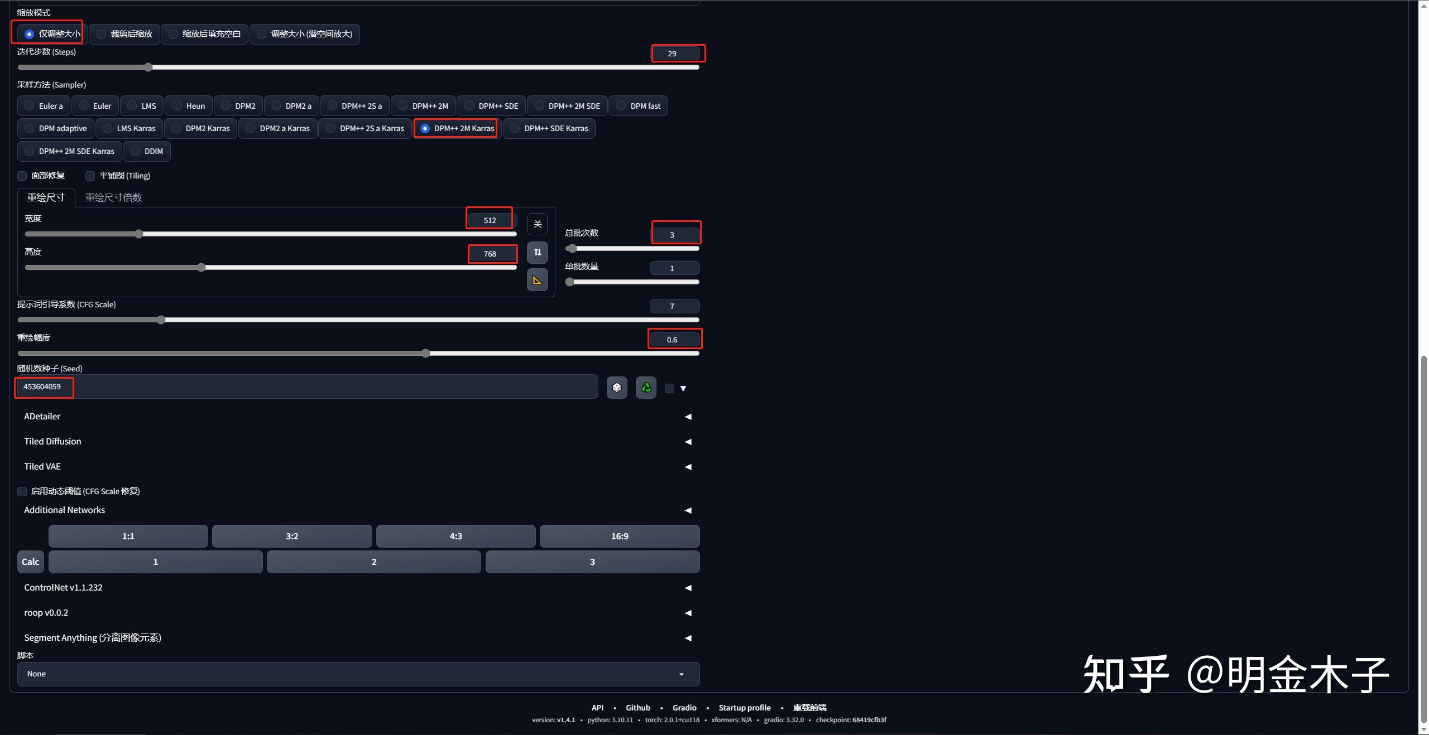
Task: Click the 重绘幅度 denoising slider handle
Action: point(426,353)
